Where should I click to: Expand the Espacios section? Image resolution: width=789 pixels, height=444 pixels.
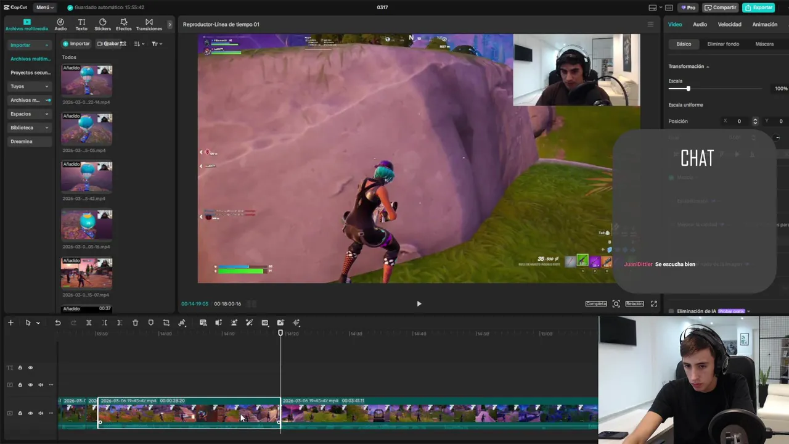(46, 114)
